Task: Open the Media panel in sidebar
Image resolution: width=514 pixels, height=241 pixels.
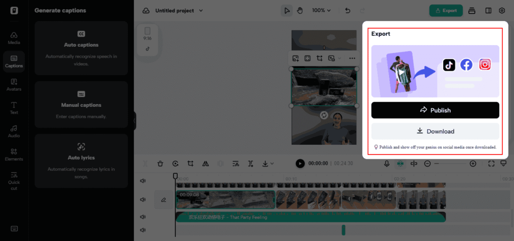Action: tap(14, 38)
